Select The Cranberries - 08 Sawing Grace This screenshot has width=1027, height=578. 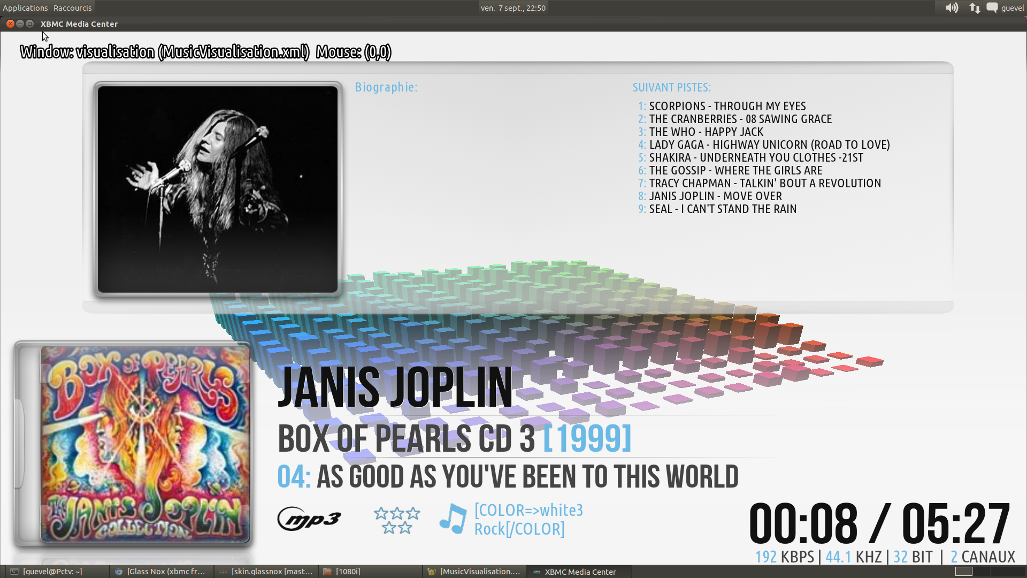735,119
